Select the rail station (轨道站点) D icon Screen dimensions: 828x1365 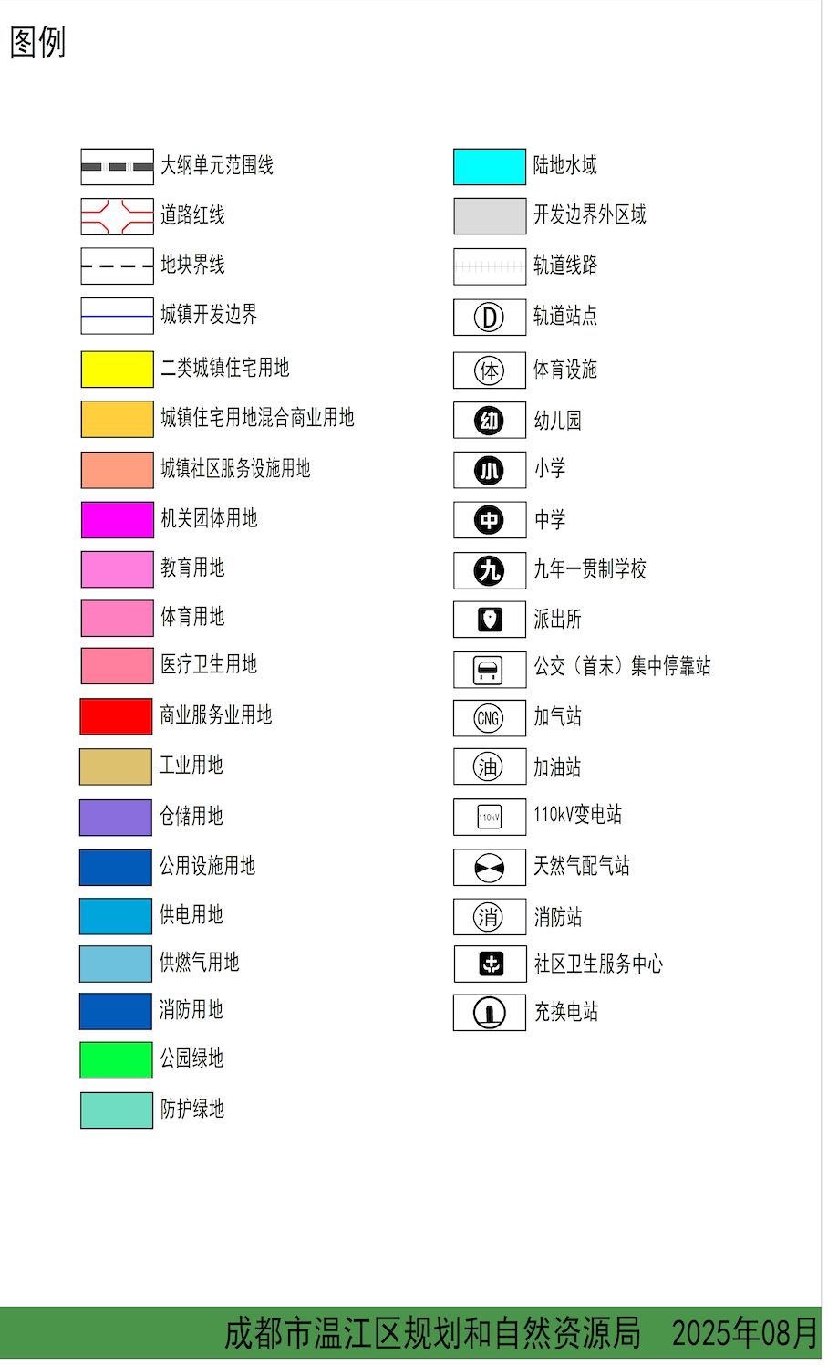click(490, 318)
